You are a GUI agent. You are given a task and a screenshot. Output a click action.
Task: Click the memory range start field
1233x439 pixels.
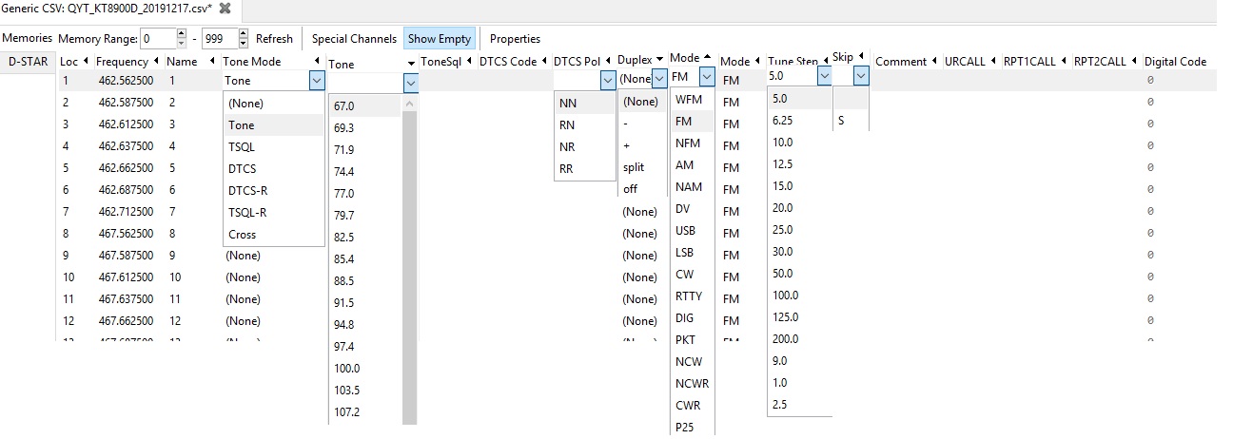pyautogui.click(x=157, y=39)
